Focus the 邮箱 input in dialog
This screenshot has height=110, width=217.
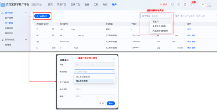[94, 96]
